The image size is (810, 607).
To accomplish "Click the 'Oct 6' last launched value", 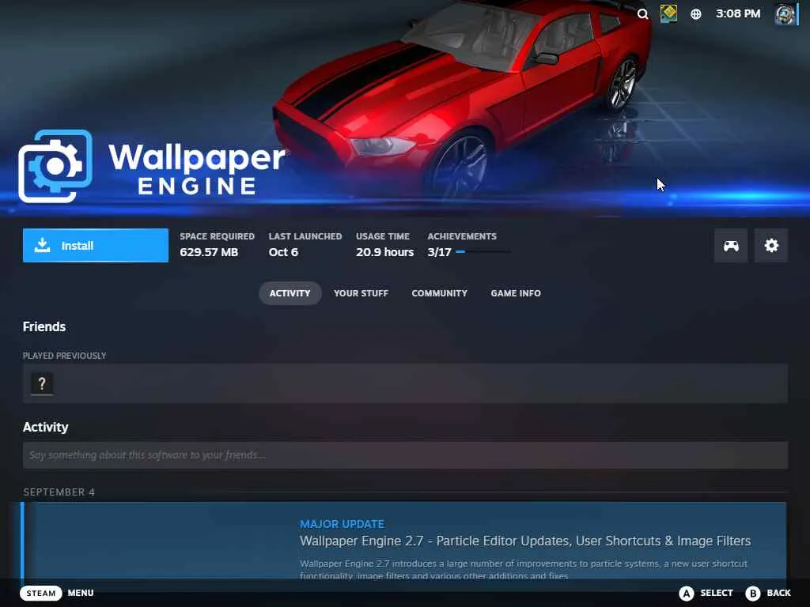I will tap(283, 252).
